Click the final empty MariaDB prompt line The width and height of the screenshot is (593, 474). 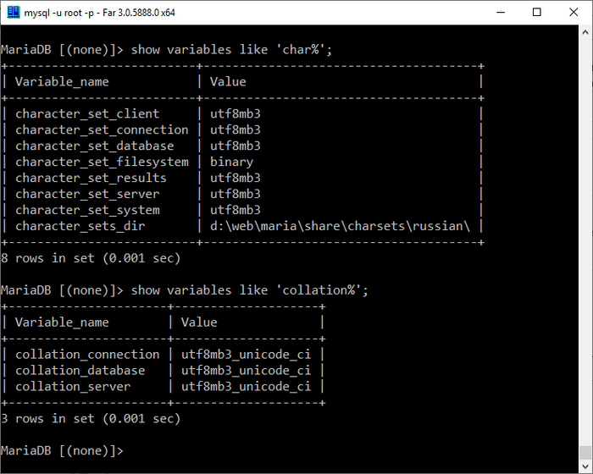[x=62, y=450]
